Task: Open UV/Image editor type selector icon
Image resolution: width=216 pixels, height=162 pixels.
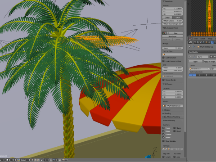Action: click(190, 39)
